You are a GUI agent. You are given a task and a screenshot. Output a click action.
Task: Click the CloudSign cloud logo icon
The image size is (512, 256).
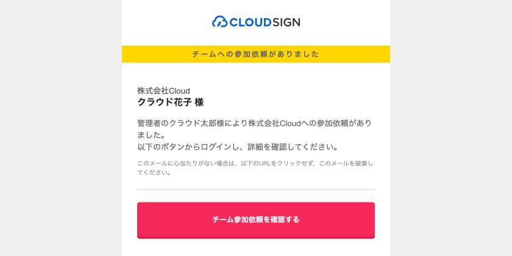pos(219,22)
